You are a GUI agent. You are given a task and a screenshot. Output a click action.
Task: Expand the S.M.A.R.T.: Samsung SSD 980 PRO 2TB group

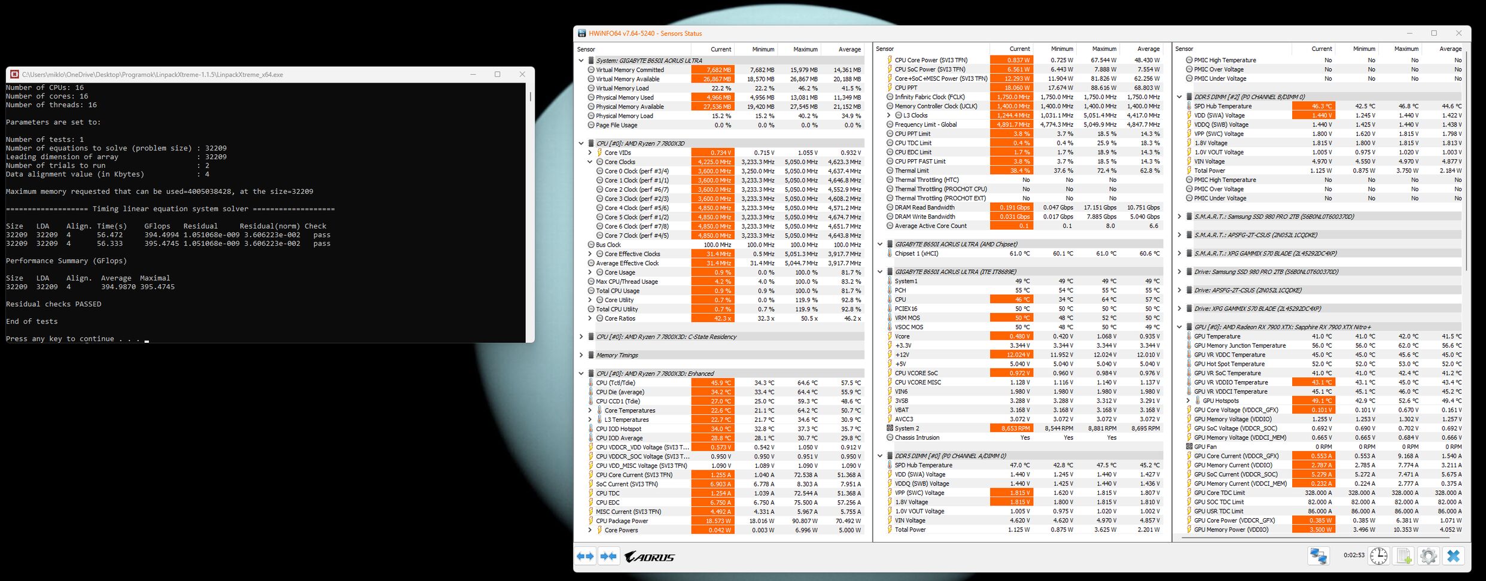coord(1179,217)
